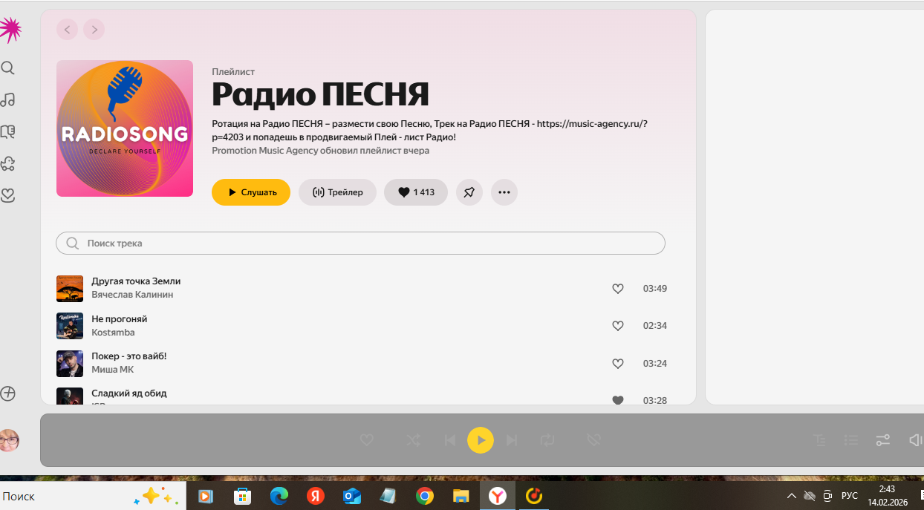Click the 03:24 duration text
924x510 pixels.
click(x=654, y=364)
